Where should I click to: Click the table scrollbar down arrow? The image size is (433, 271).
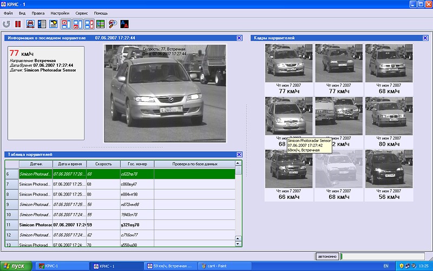pos(239,243)
